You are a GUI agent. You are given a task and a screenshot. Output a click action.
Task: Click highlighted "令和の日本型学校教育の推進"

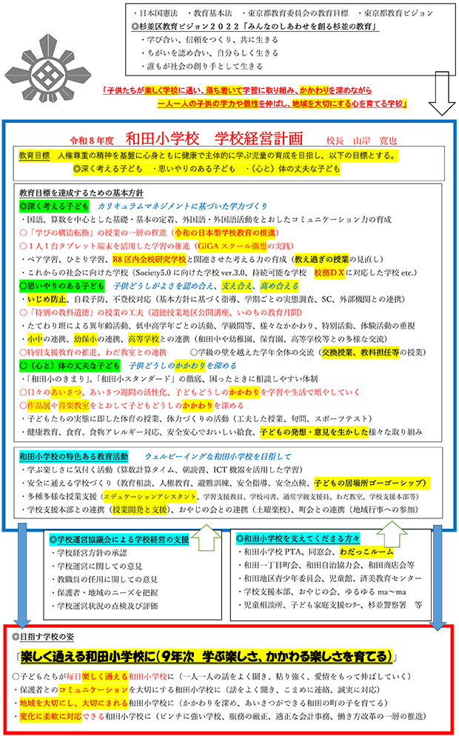[x=225, y=232]
